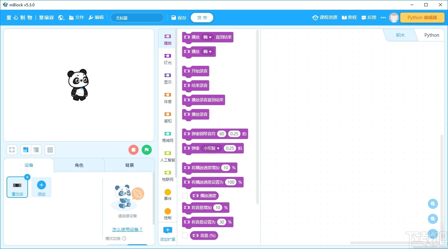Click the green flag run button
This screenshot has width=448, height=249.
point(147,150)
